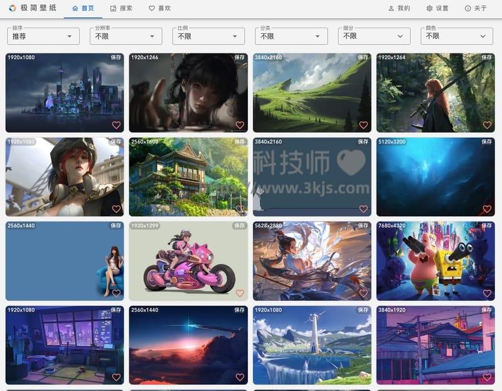The width and height of the screenshot is (502, 391).
Task: Save the lighthouse 1920x1080 wallpaper
Action: 363,309
